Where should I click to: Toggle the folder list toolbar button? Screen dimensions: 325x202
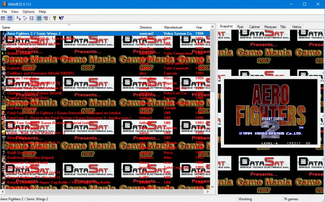3,18
